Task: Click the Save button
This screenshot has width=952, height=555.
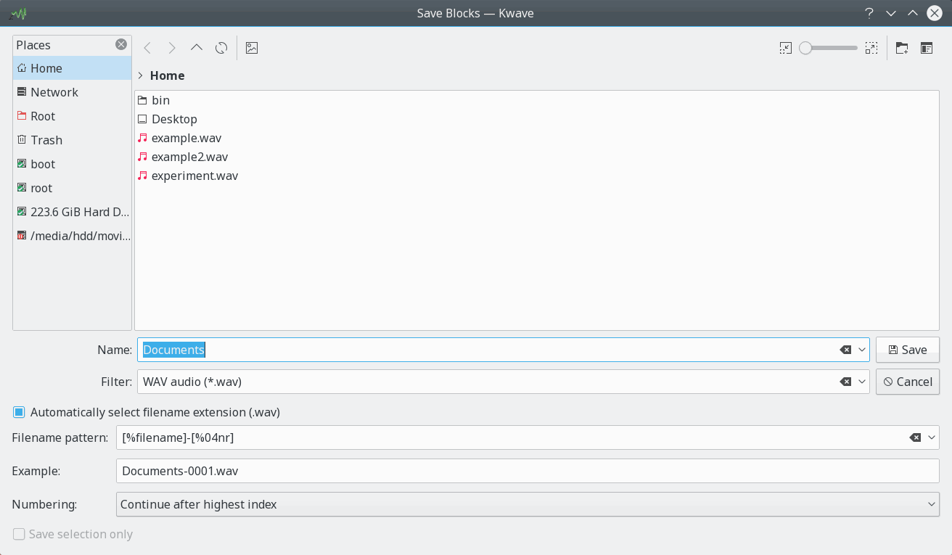Action: [x=908, y=350]
